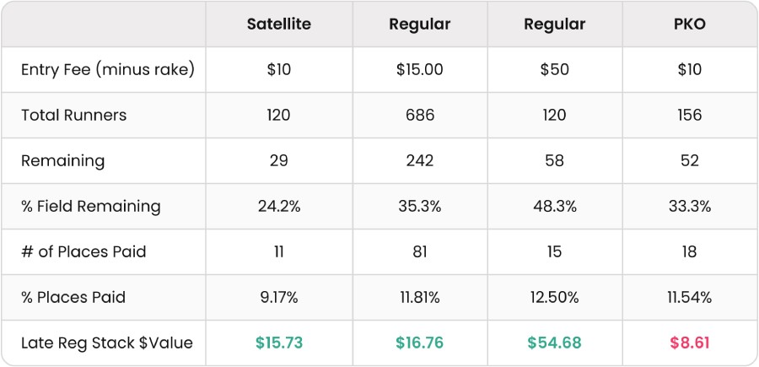Click the green $16.76 stack value
The image size is (759, 367).
420,343
